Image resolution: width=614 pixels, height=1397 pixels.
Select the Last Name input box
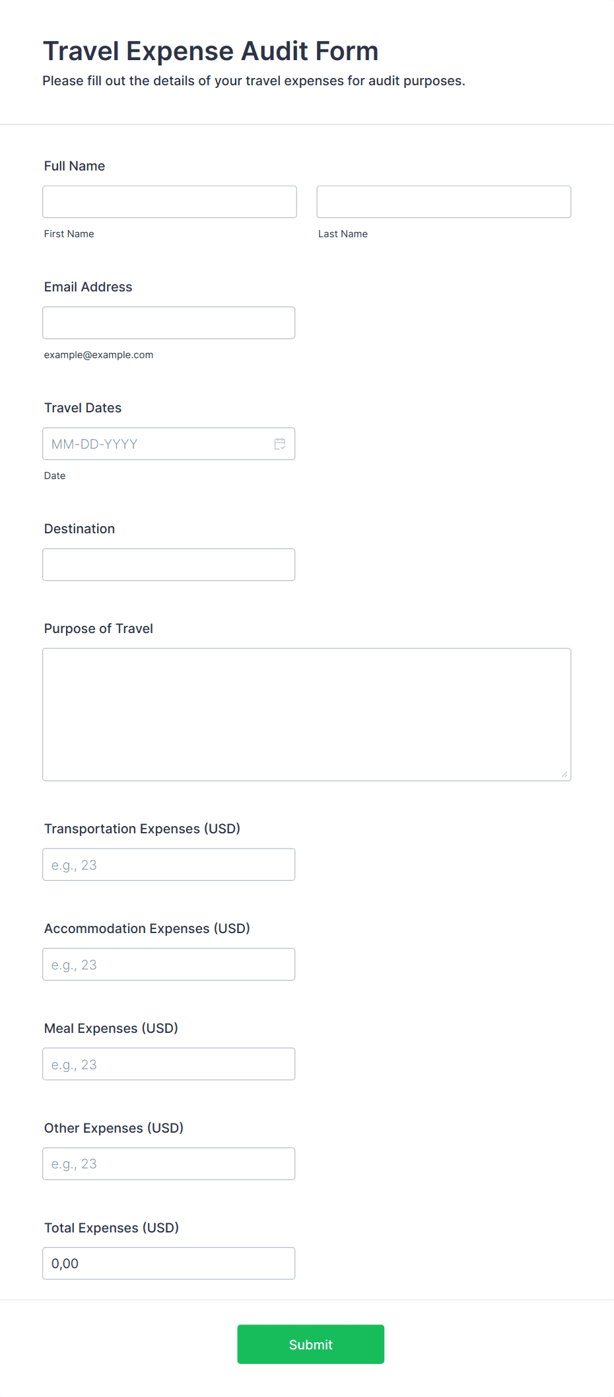tap(444, 202)
